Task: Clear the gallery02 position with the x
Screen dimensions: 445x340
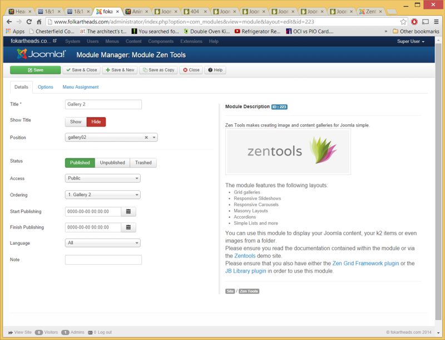Action: pos(146,138)
